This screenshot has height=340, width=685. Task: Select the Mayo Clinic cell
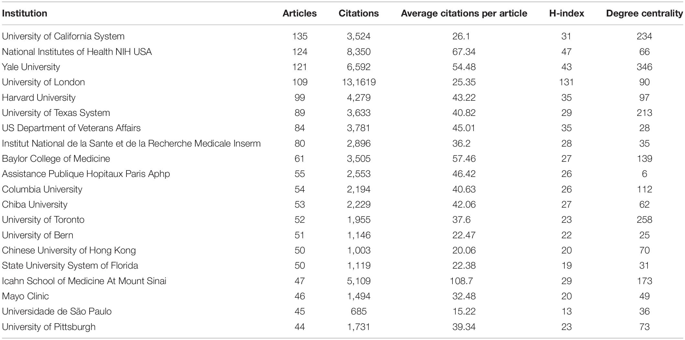[x=26, y=296]
